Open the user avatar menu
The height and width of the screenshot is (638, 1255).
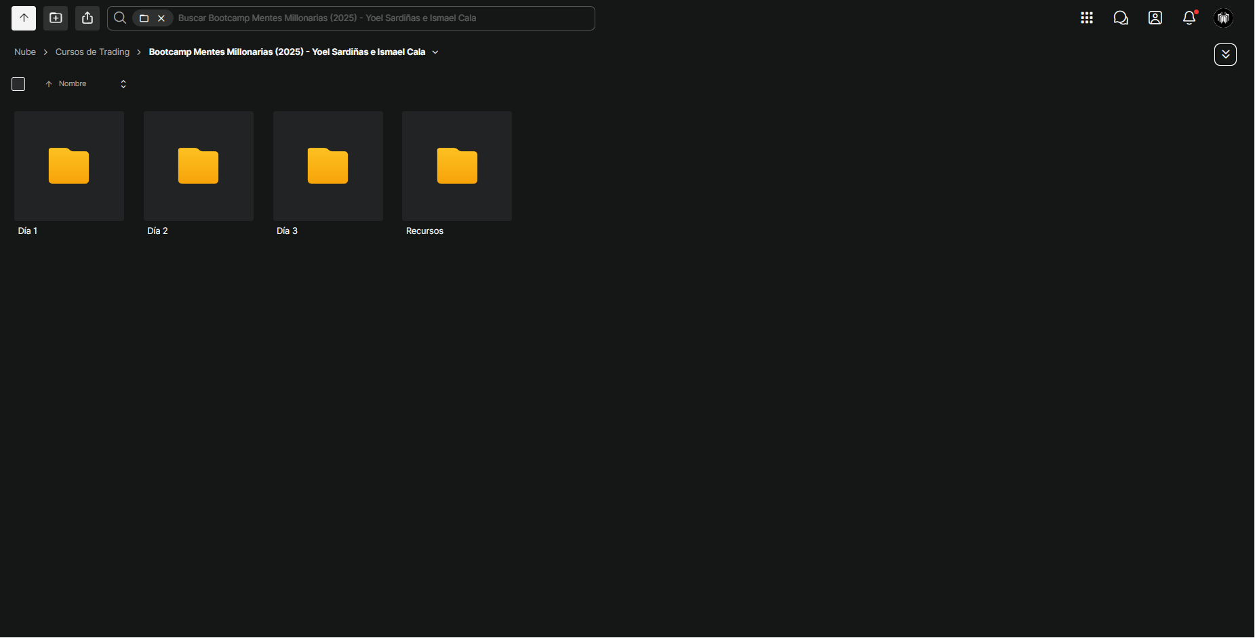coord(1224,18)
